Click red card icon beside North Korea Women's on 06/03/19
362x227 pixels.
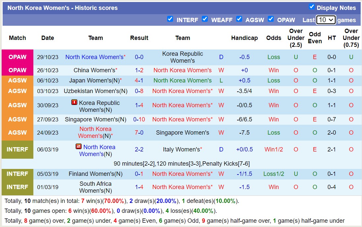79,146
